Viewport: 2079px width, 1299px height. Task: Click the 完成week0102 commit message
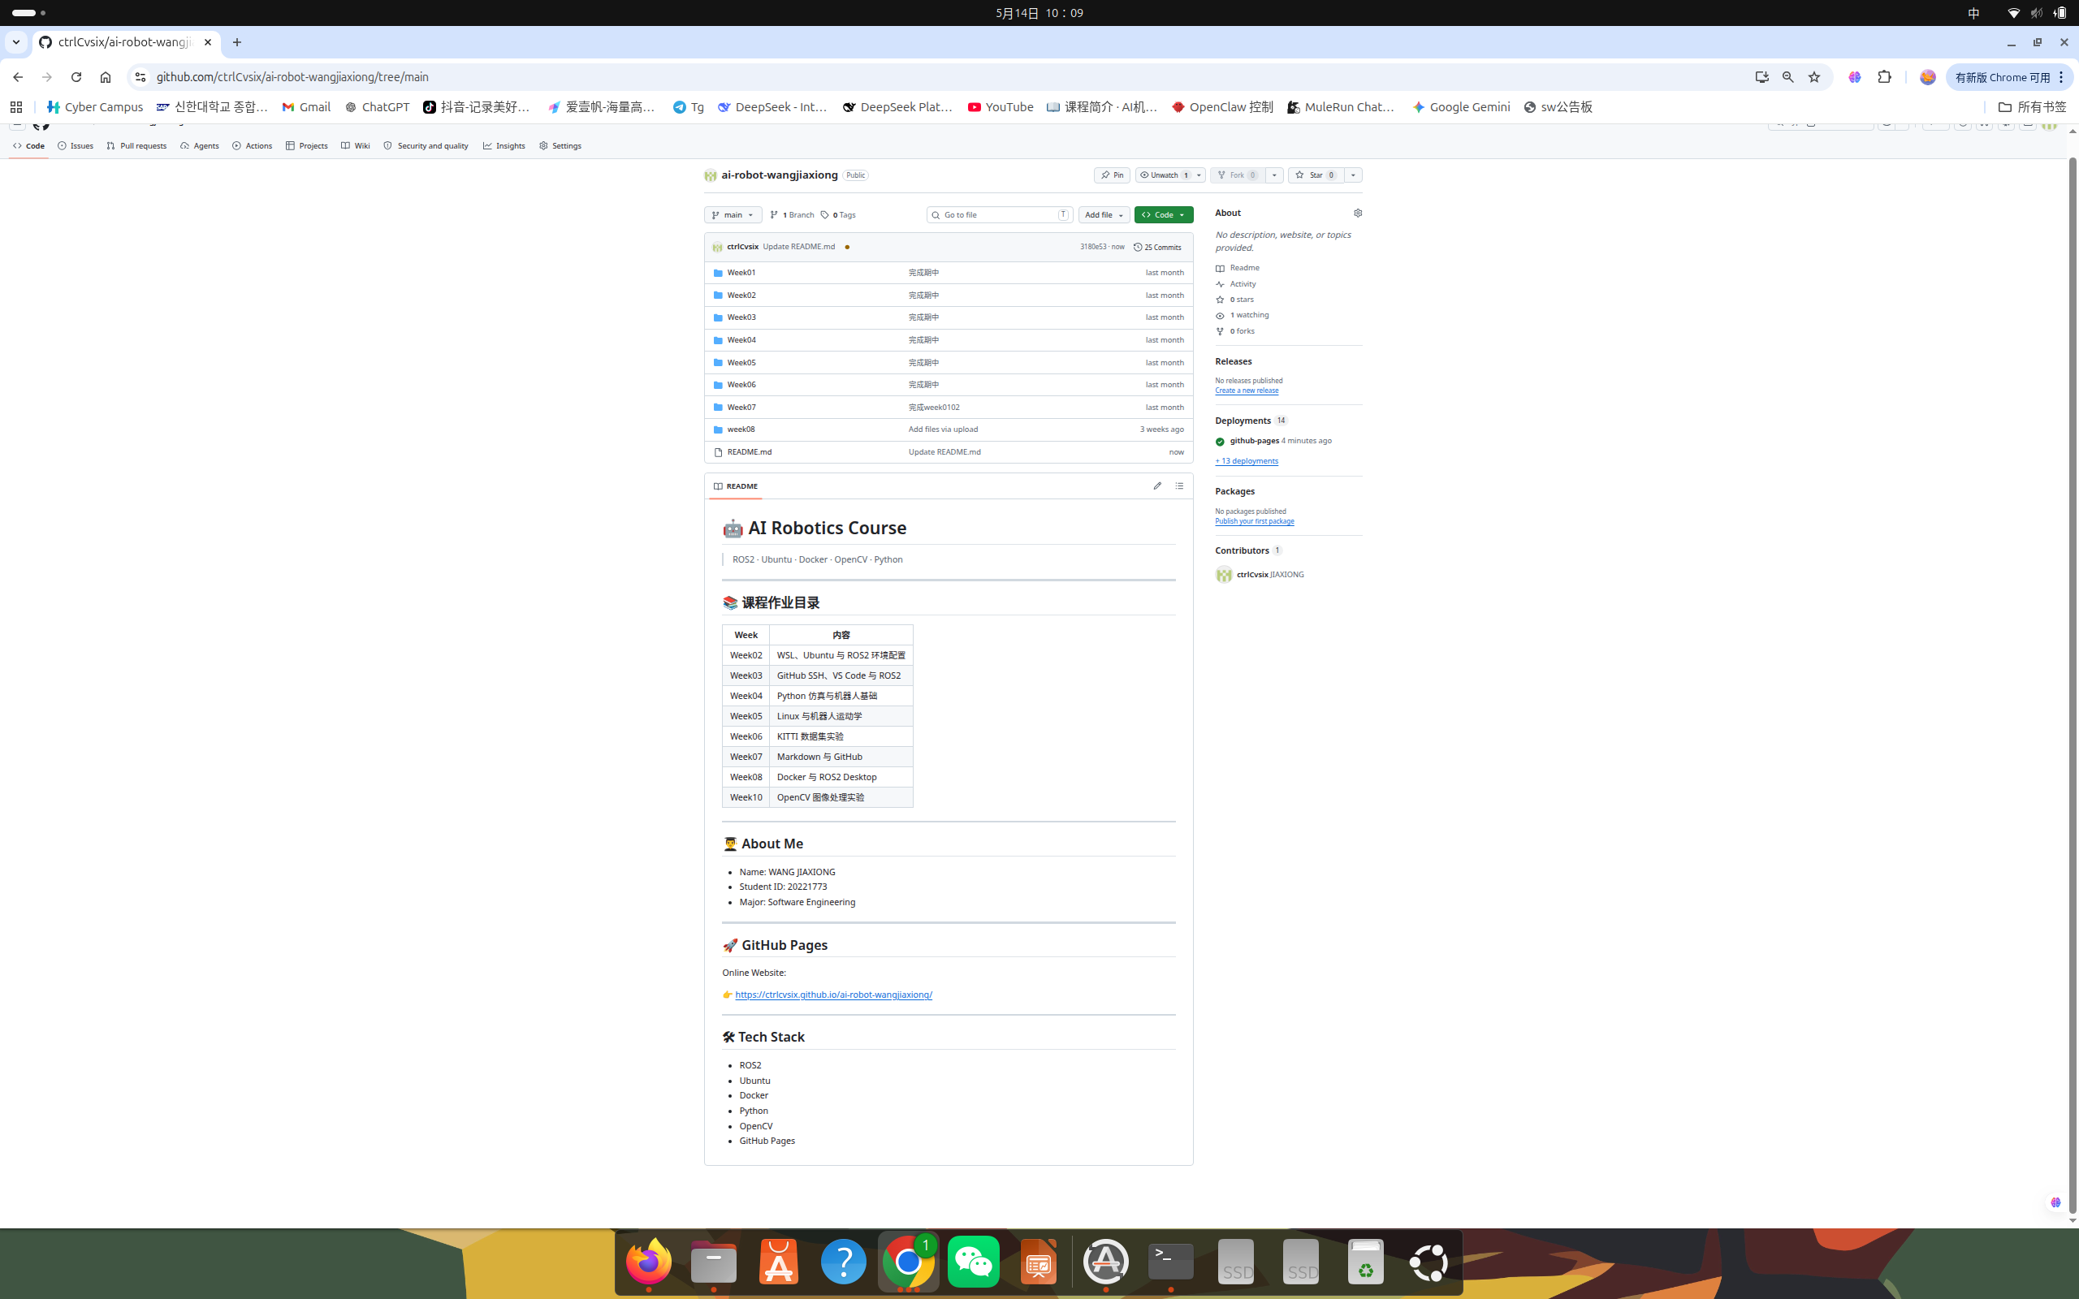point(934,408)
